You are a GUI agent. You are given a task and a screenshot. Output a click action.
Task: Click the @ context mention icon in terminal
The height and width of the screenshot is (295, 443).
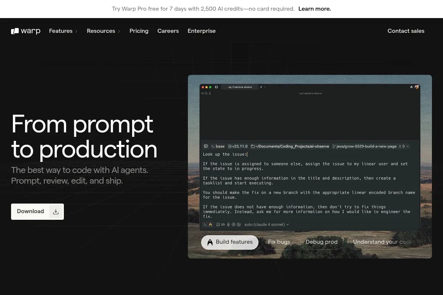coord(234,224)
